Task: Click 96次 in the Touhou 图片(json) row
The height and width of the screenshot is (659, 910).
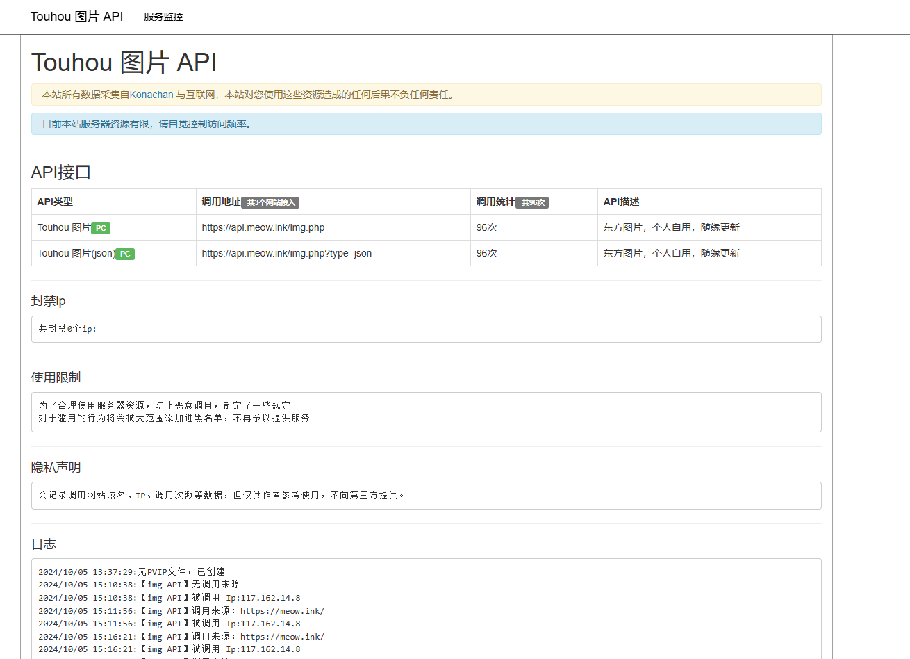Action: [487, 253]
